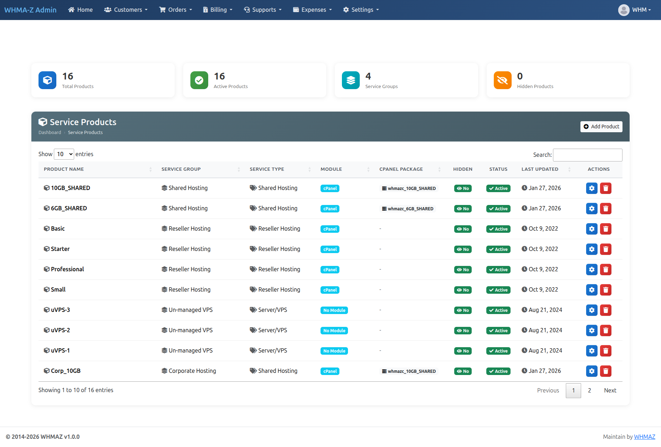Sort table by Last Updated column
Image resolution: width=661 pixels, height=447 pixels.
pos(540,169)
